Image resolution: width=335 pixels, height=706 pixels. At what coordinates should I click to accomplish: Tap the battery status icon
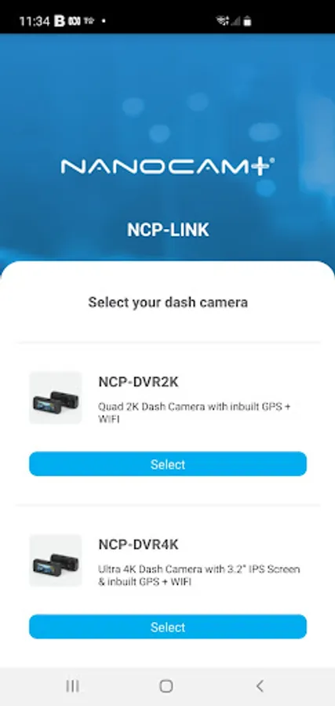[247, 21]
